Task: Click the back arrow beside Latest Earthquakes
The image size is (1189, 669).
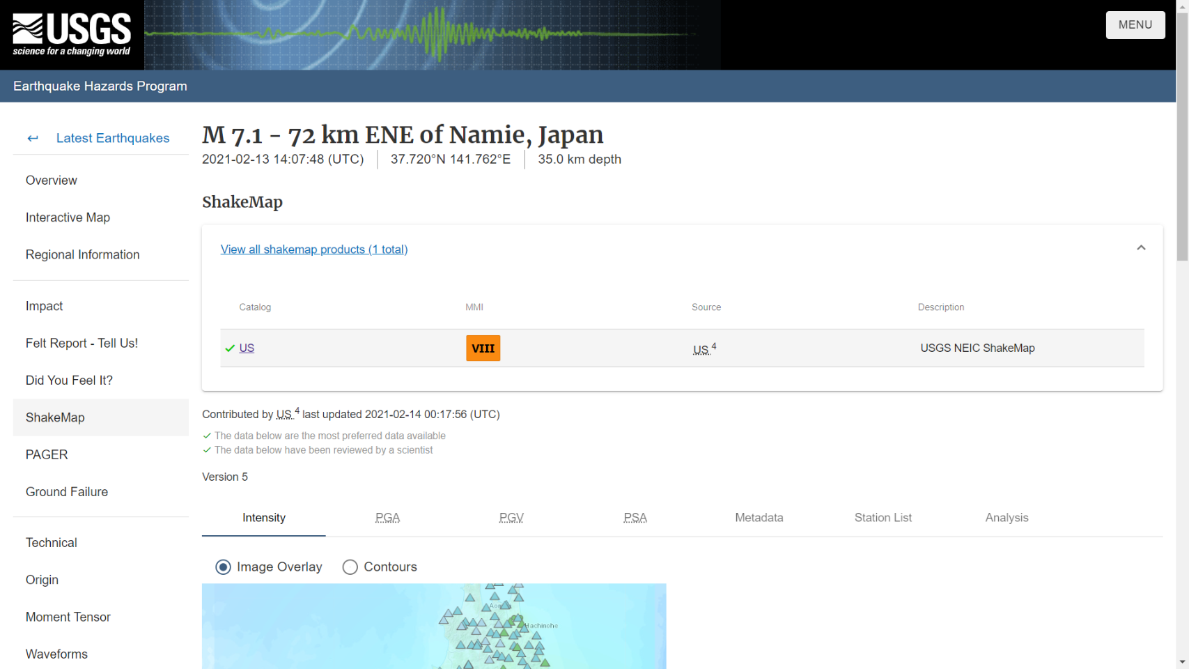Action: (33, 138)
